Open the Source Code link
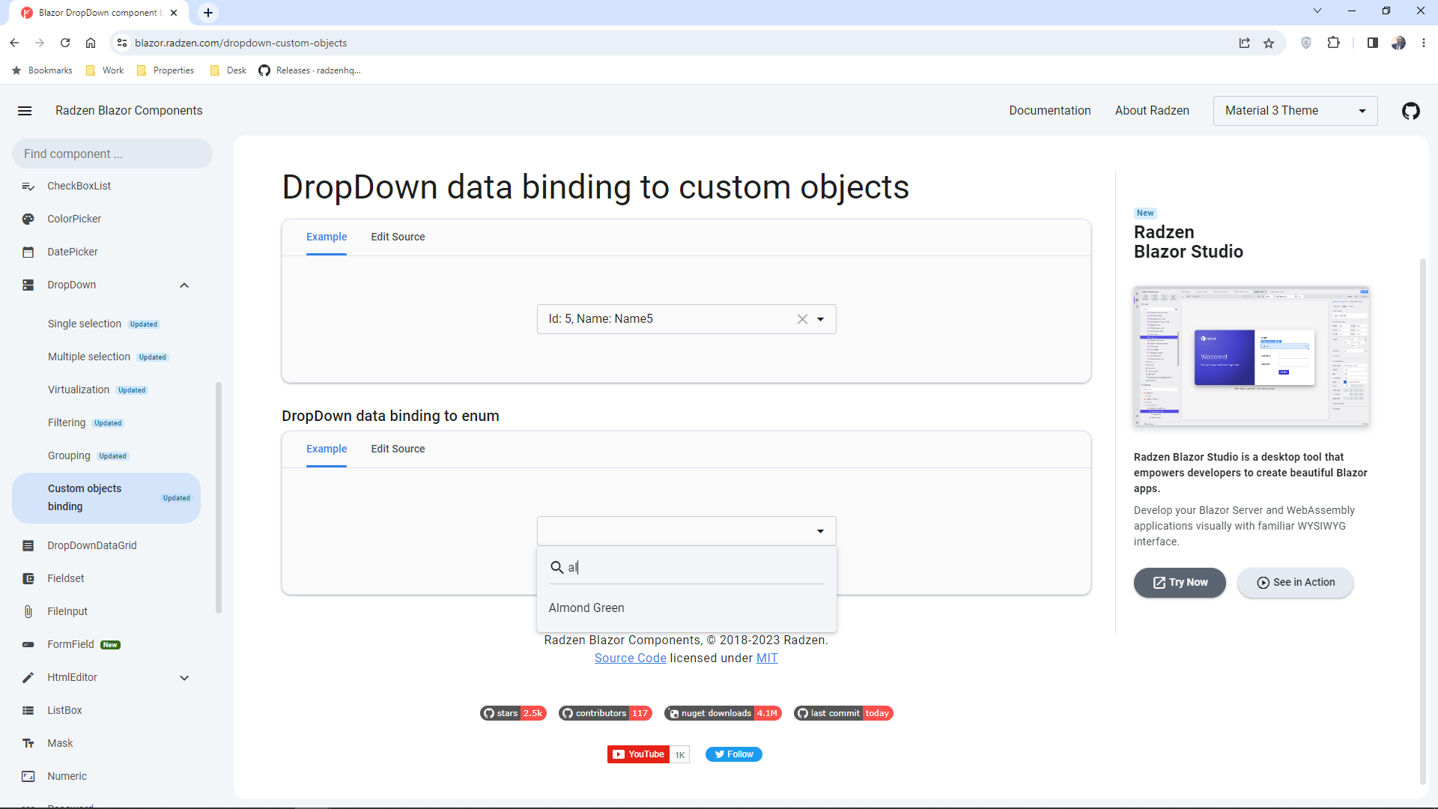The image size is (1438, 809). [x=630, y=658]
